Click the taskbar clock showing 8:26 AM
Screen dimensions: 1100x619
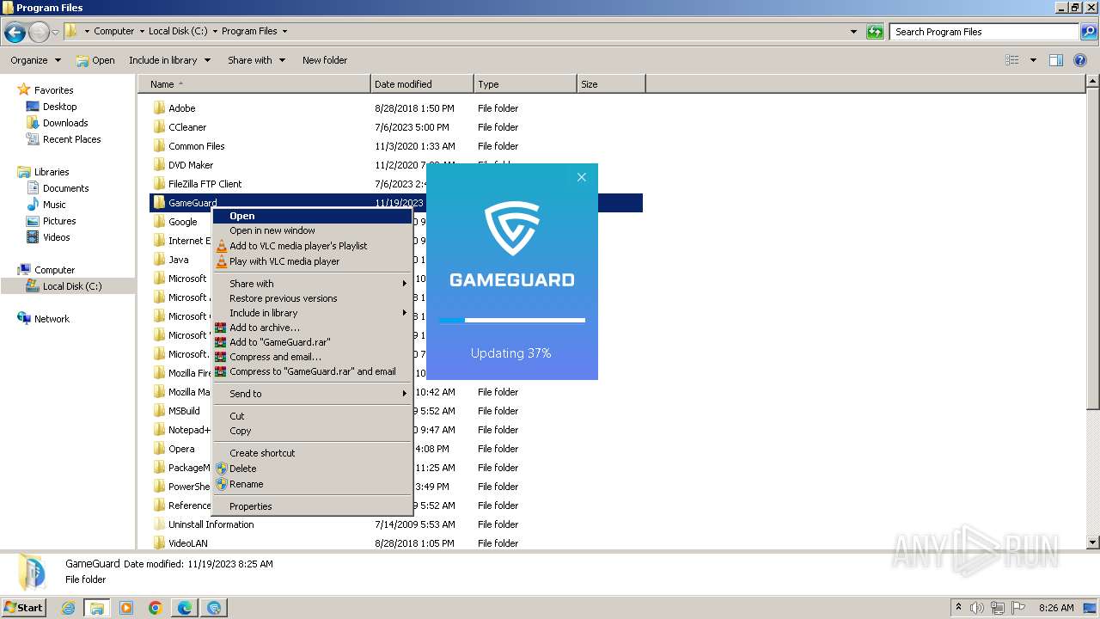click(x=1056, y=608)
